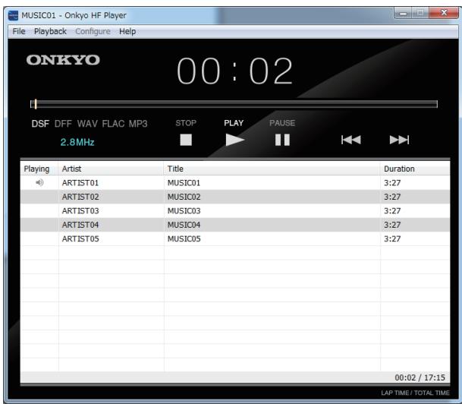This screenshot has height=404, width=462.
Task: Click the 00:02 / 17:15 time readout
Action: [420, 377]
